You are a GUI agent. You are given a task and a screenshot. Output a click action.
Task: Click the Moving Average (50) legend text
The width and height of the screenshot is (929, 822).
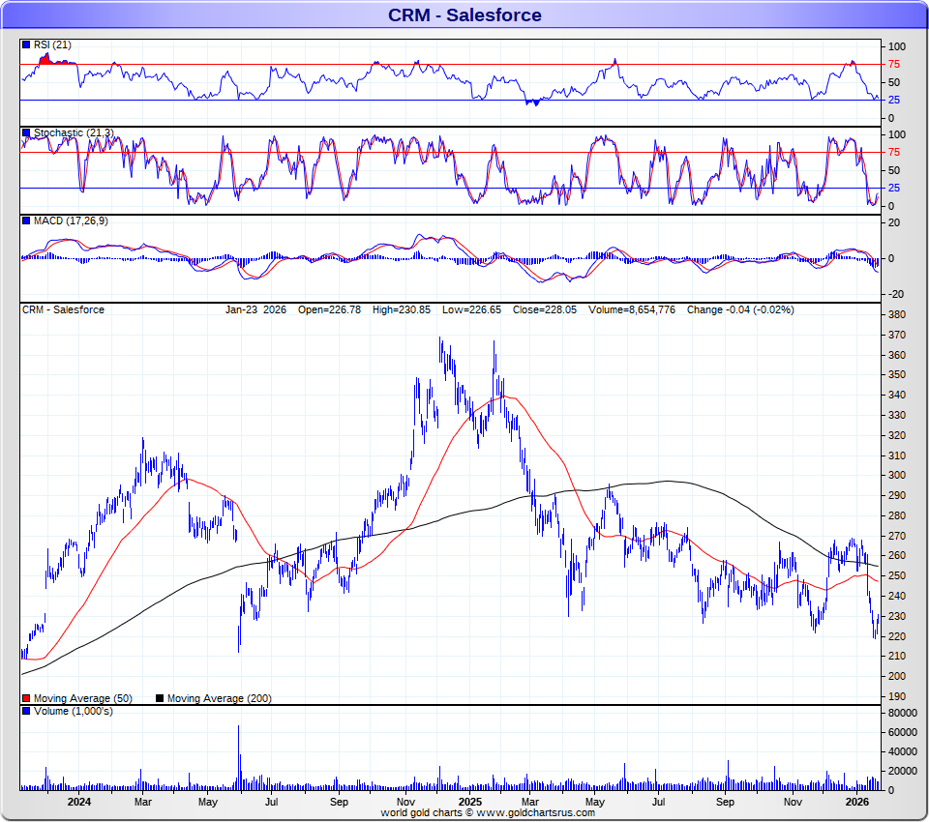[83, 698]
